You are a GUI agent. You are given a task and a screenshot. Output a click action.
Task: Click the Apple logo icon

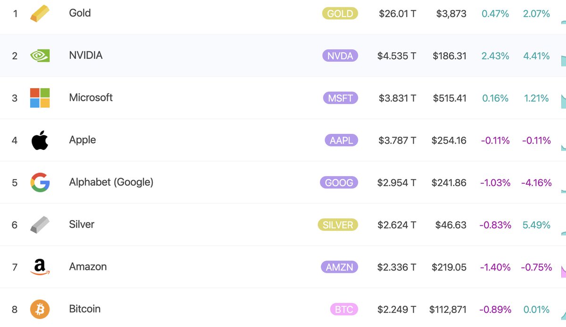point(40,140)
